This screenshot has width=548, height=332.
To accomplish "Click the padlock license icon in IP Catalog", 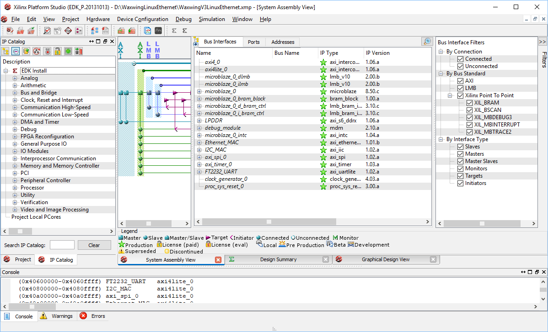I will [57, 51].
